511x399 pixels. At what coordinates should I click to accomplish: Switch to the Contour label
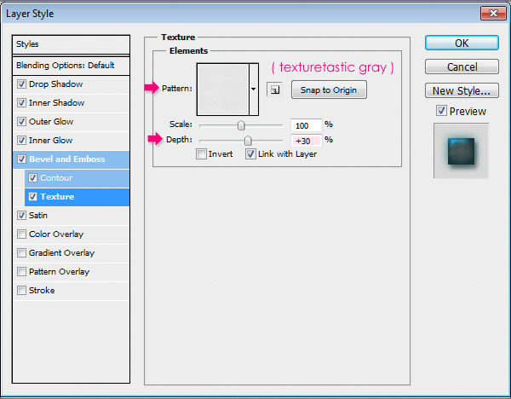coord(56,178)
